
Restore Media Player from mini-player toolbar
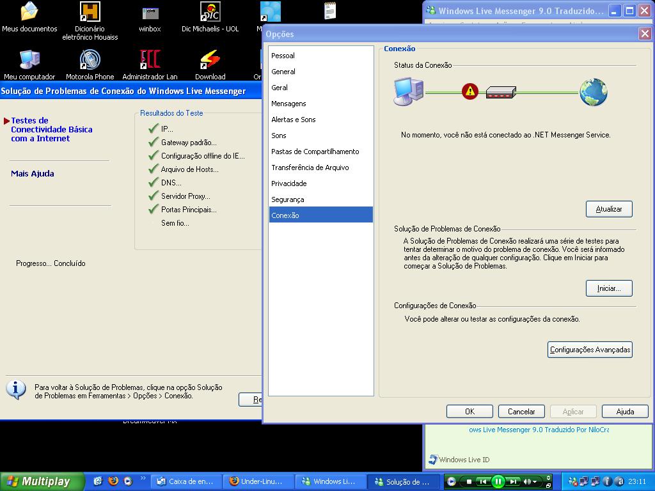coord(548,485)
